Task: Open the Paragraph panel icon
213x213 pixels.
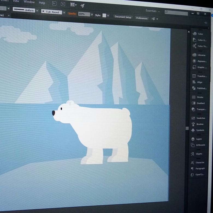Action: [192, 168]
